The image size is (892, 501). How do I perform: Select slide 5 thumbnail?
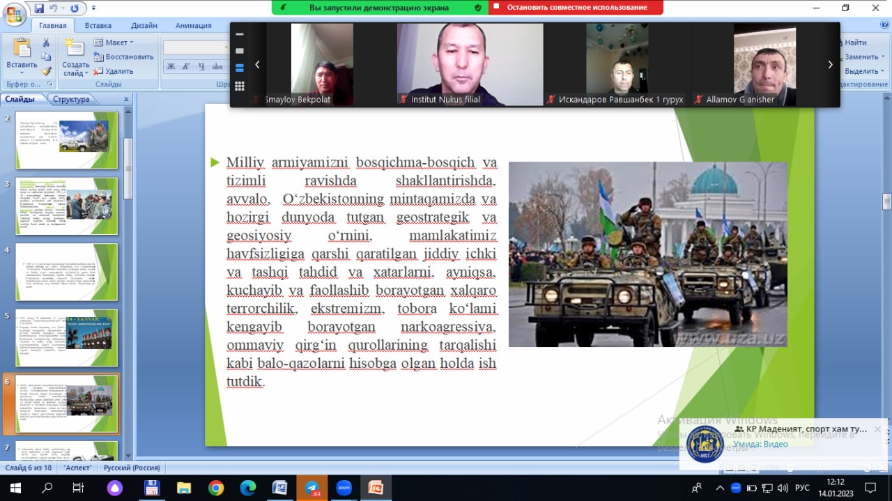tap(68, 338)
